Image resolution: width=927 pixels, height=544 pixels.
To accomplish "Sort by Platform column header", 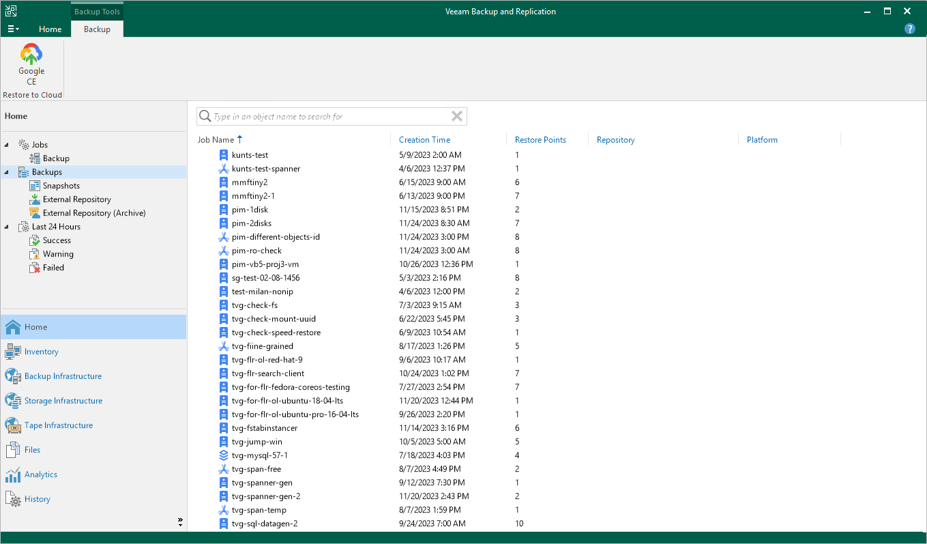I will coord(762,140).
